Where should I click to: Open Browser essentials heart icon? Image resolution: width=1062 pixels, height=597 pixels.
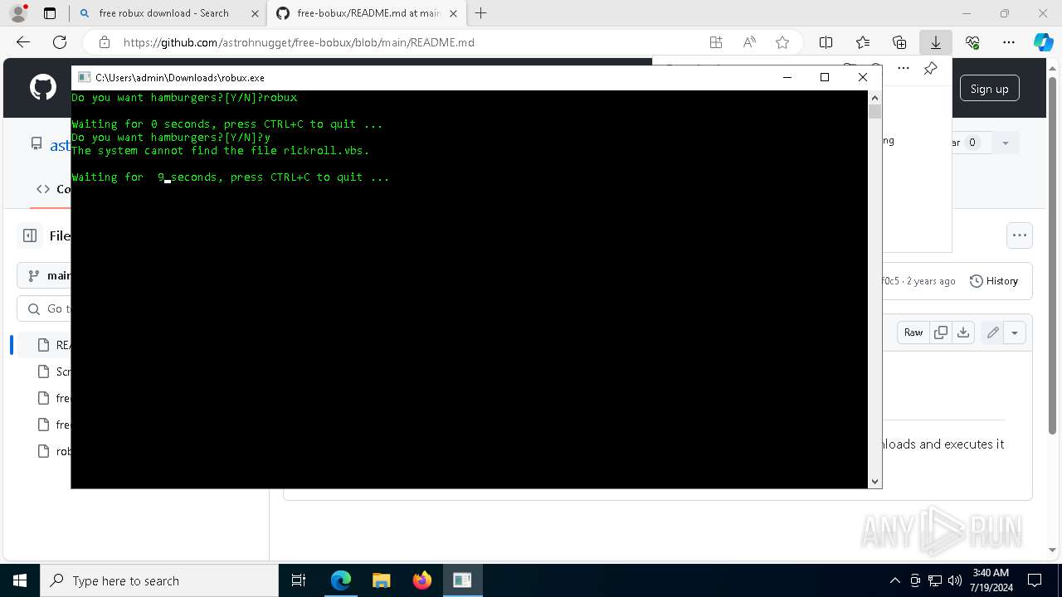click(972, 42)
